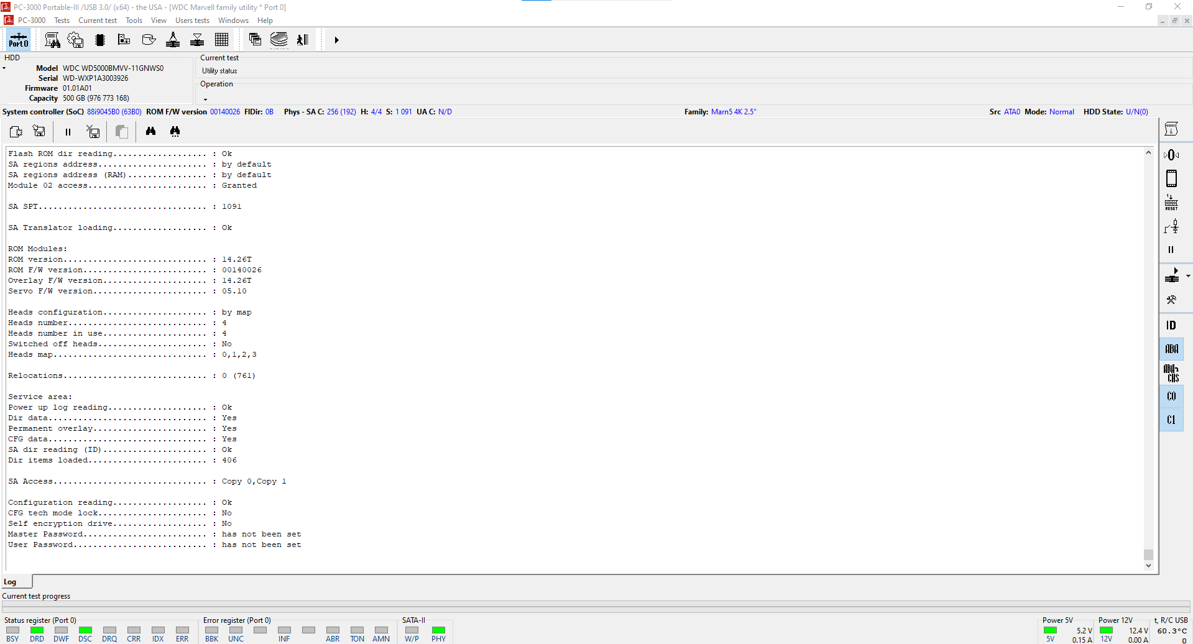Expand the Operation panel dropdown arrow
This screenshot has width=1193, height=644.
205,99
